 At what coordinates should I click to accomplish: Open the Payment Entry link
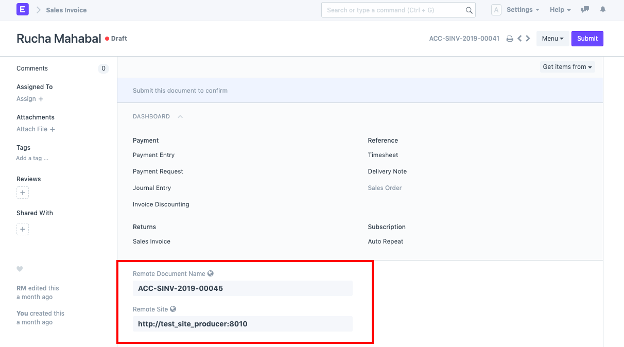tap(153, 154)
